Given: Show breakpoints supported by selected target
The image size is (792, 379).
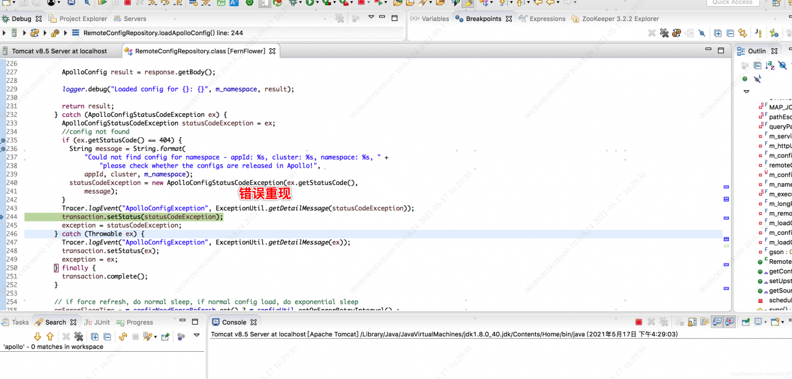Looking at the screenshot, I should (676, 33).
